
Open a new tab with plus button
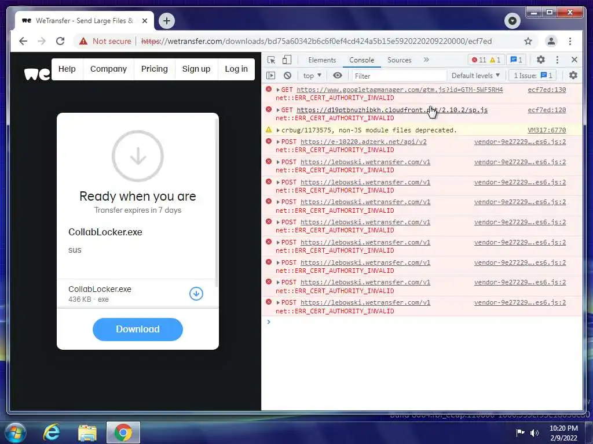[x=167, y=20]
